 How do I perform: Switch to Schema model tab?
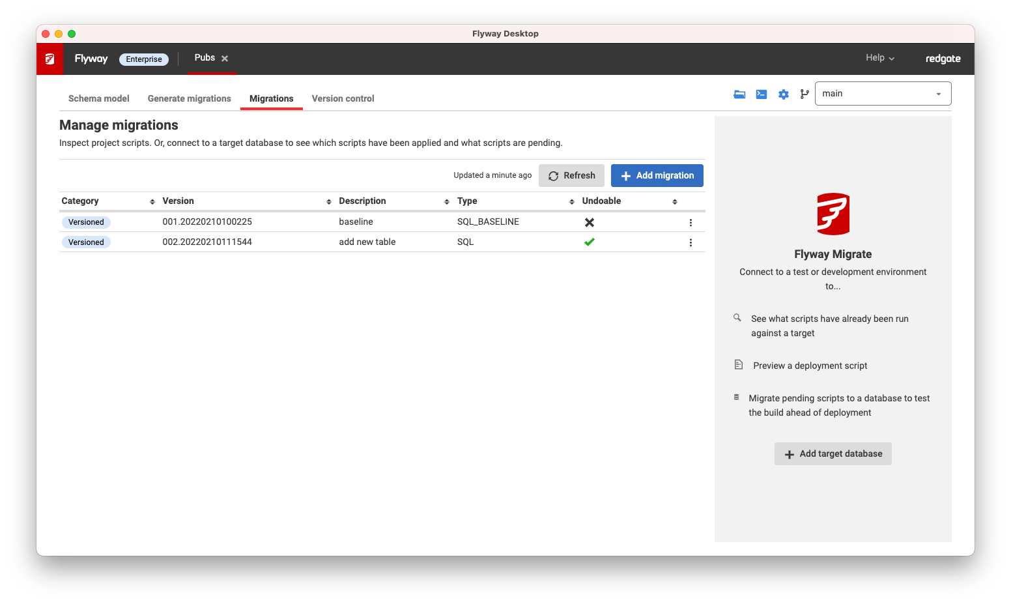tap(99, 98)
